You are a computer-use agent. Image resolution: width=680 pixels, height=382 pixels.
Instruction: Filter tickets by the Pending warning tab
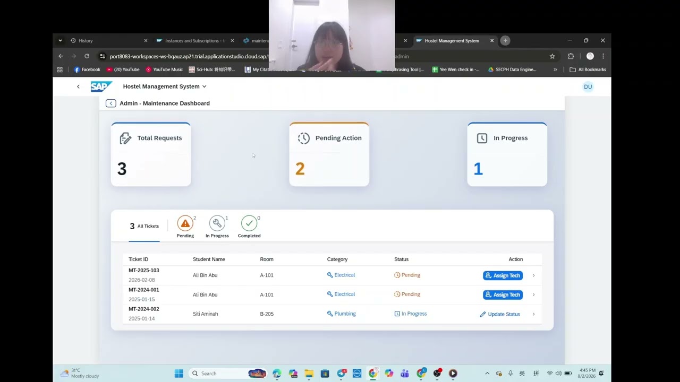[x=185, y=227]
